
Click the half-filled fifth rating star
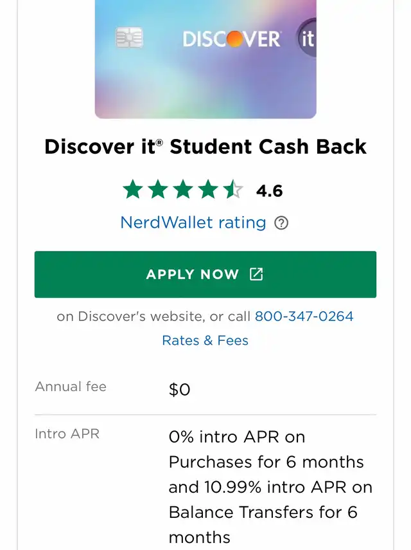coord(233,190)
